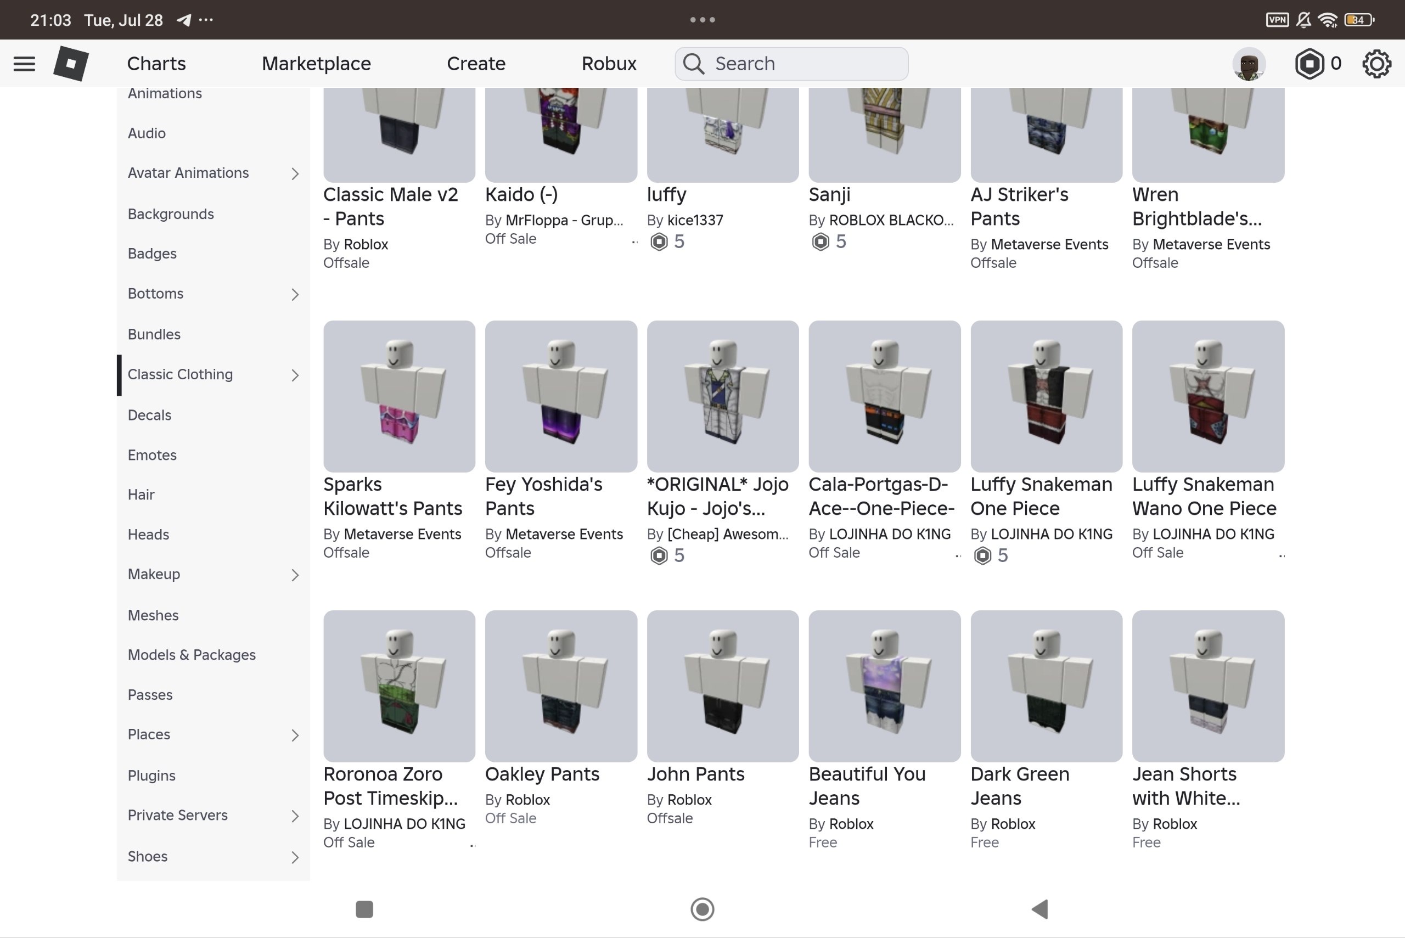
Task: Open Wren Brightblade's item title
Action: (x=1197, y=206)
